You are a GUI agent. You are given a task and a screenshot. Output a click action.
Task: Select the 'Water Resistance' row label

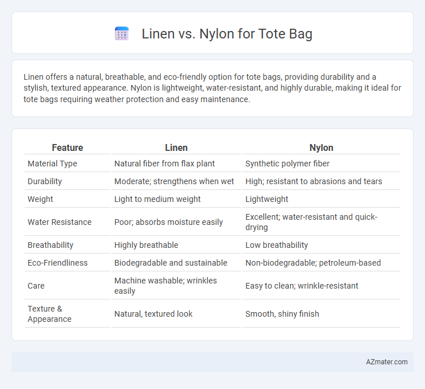(60, 222)
